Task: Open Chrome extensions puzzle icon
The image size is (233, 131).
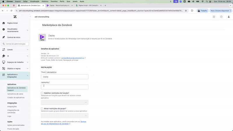Action: (x=192, y=11)
